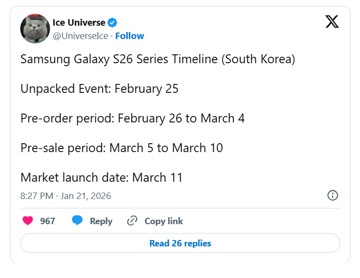Click the Copy link text
This screenshot has height=278, width=360.
click(x=163, y=221)
